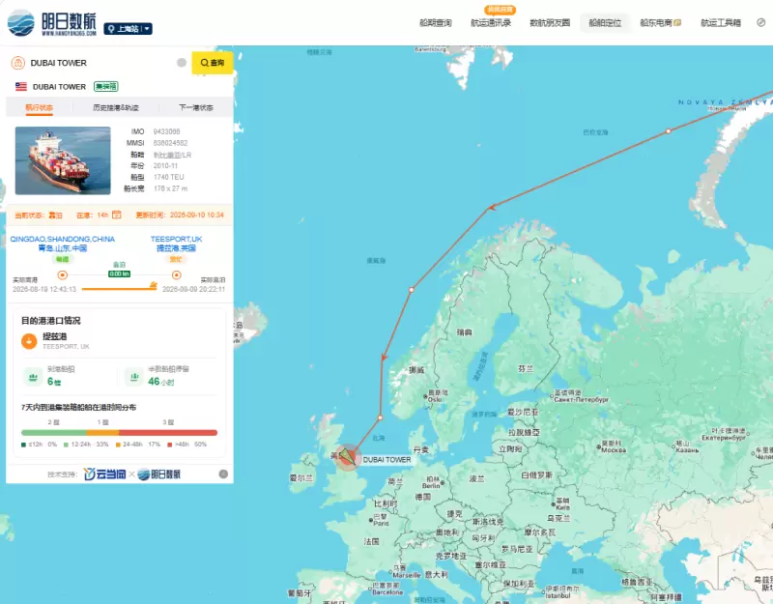Screen dimensions: 773x604
Task: Open the 上海站 station dropdown
Action: 128,29
